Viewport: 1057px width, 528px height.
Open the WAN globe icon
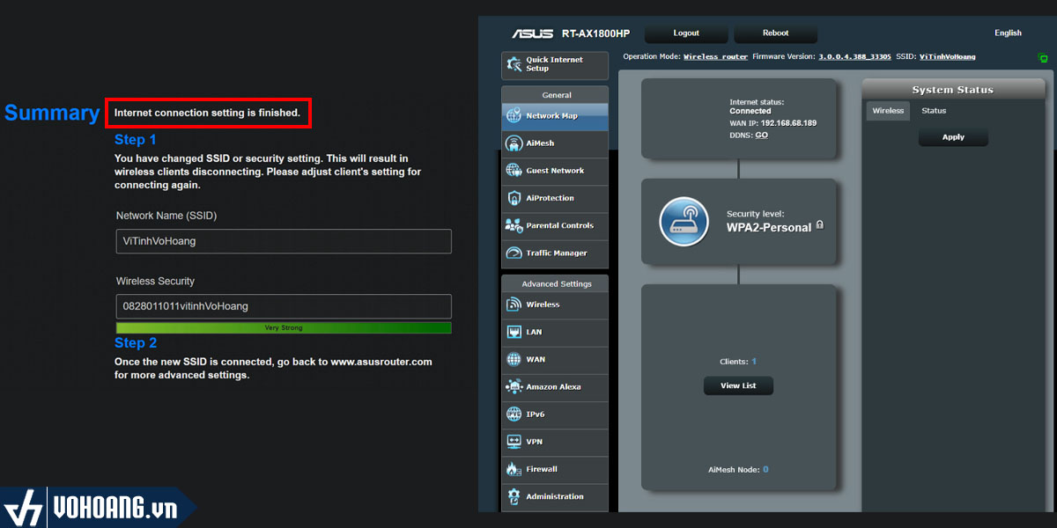click(514, 359)
